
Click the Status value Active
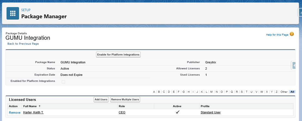[65, 69]
